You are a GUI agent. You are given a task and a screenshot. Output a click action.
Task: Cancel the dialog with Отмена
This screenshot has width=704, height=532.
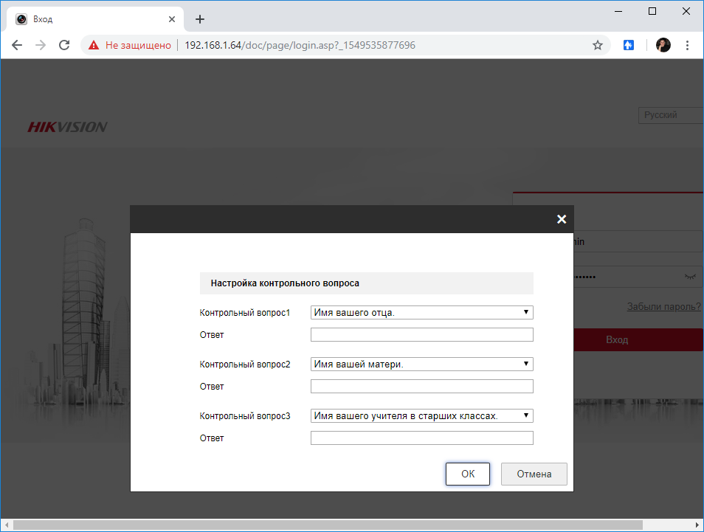[x=534, y=474]
